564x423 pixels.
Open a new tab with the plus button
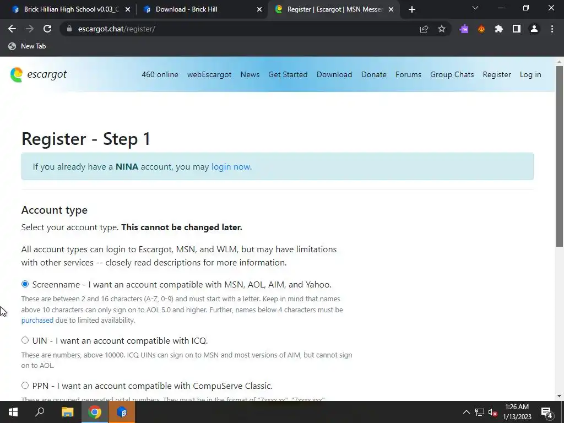(412, 9)
